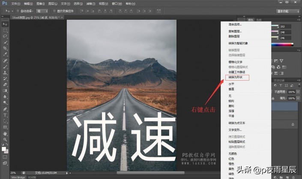Open the 填充 fill dropdown arrow
This screenshot has height=179, width=302.
298,98
